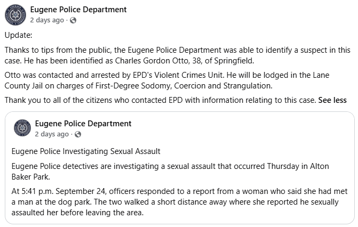
Task: Click the shared post's "2 days ago" timestamp
Action: point(52,134)
